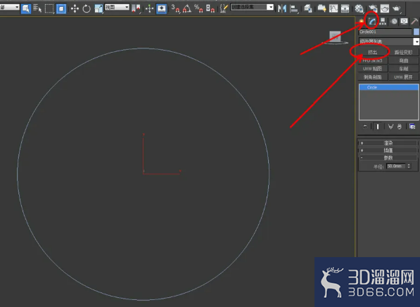Open Edit Named Selection Sets
The width and height of the screenshot is (420, 307).
tap(224, 8)
